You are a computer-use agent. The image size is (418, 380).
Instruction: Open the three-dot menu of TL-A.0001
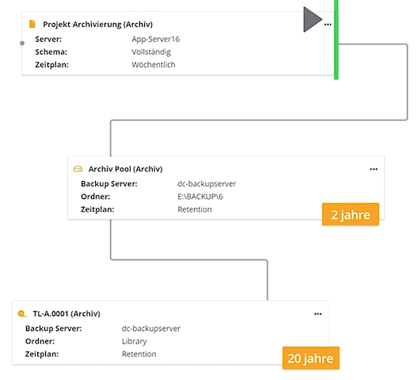(317, 314)
